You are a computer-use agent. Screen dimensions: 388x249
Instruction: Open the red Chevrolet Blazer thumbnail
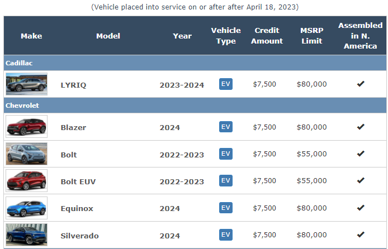(x=26, y=127)
